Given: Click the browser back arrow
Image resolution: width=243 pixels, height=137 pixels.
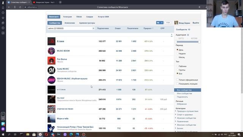Looking at the screenshot, I should click(x=9, y=7).
